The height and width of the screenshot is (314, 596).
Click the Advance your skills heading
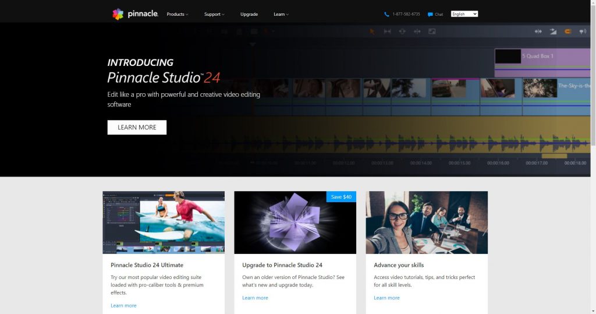click(x=399, y=265)
